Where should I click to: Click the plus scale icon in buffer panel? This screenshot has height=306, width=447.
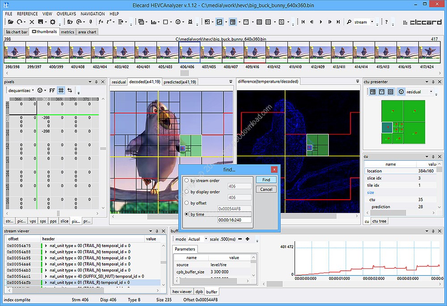(248, 239)
